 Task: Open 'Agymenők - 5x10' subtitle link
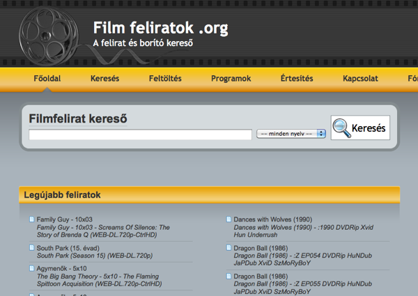click(x=61, y=268)
